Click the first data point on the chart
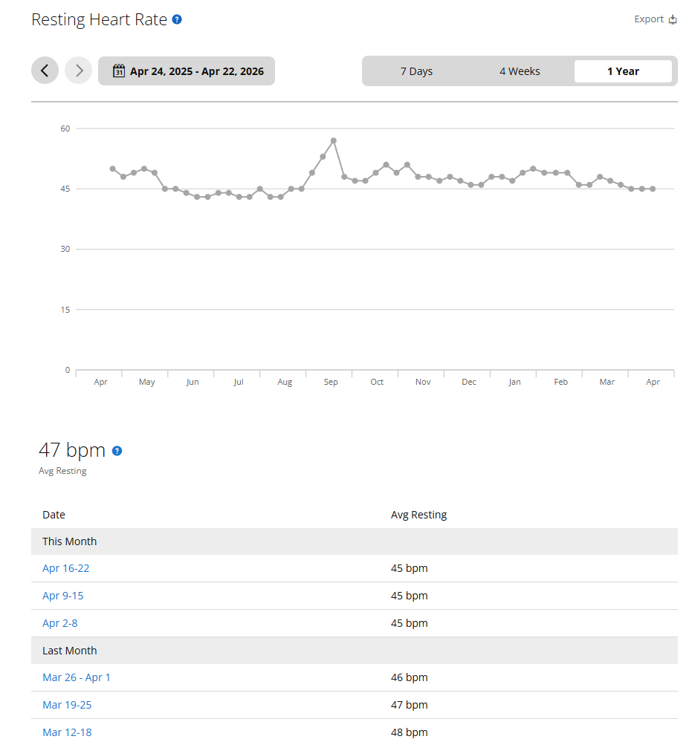This screenshot has width=692, height=742. tap(113, 169)
